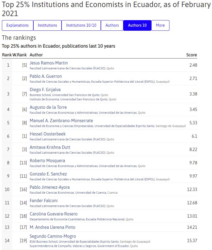Viewport: 212px width, 250px height.
Task: Open Gonzalo E. Sanchez profile
Action: [48, 174]
